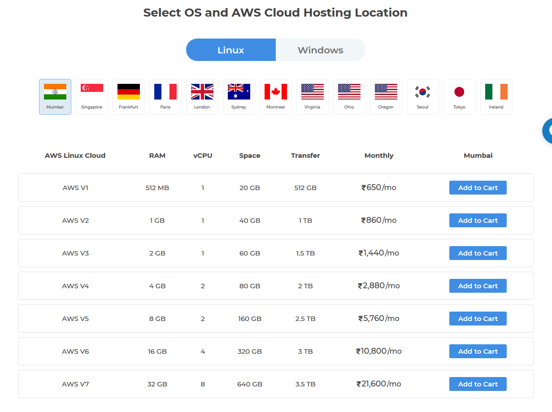
Task: Click the 640 GB space value
Action: (x=250, y=384)
